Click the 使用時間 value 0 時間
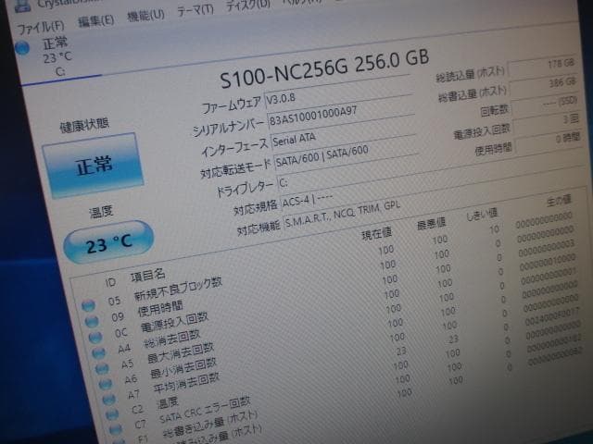Viewport: 593px width, 444px height. pos(548,142)
